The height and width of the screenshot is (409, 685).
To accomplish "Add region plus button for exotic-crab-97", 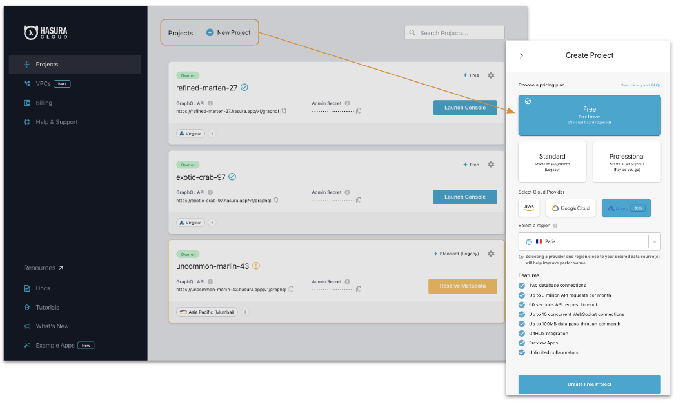I will pyautogui.click(x=212, y=223).
